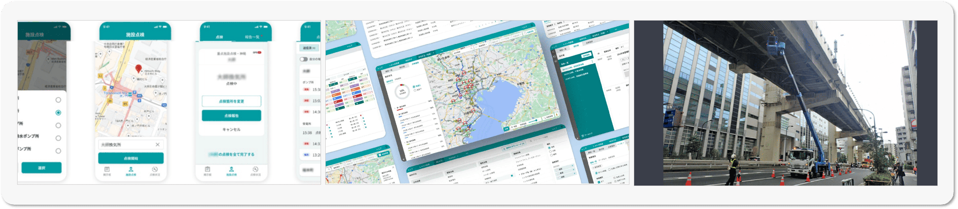Click the 換気所 facility name input field
Screen dimensions: 958x209
(131, 144)
